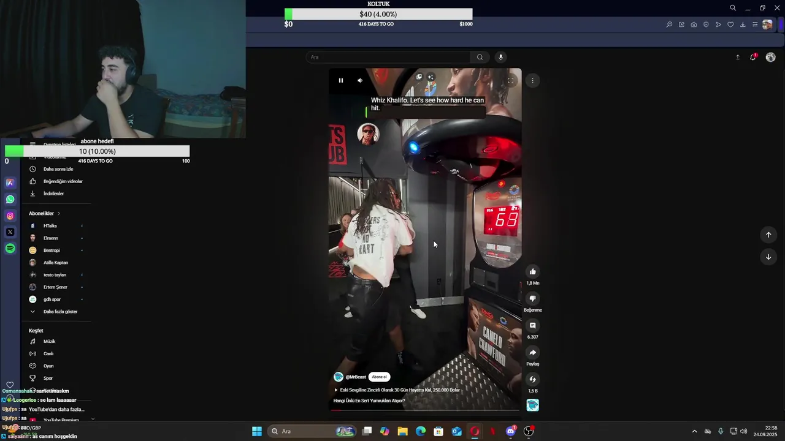Open the browser send/flow arrow icon

[718, 24]
